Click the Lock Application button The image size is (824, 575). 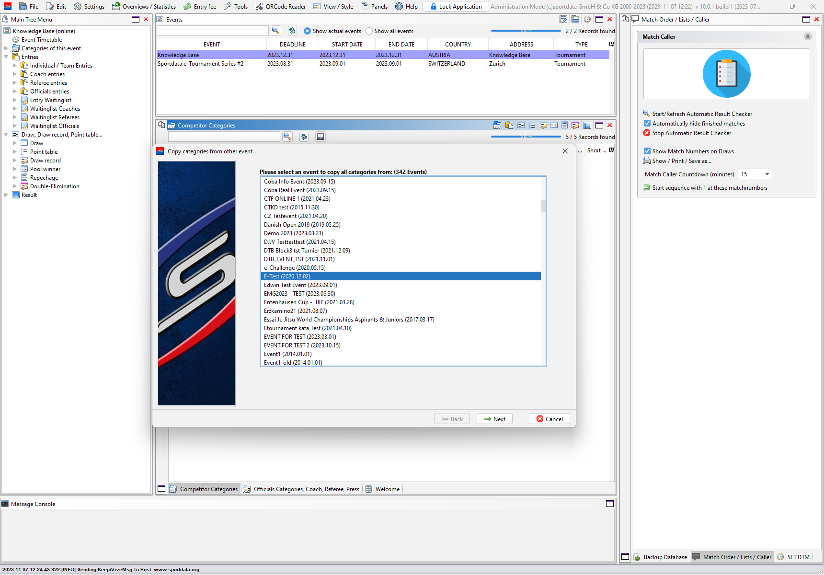(456, 6)
